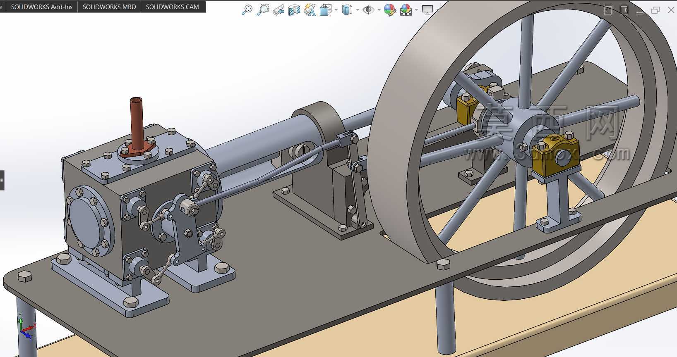Click the Apply Scene icon

pyautogui.click(x=406, y=10)
